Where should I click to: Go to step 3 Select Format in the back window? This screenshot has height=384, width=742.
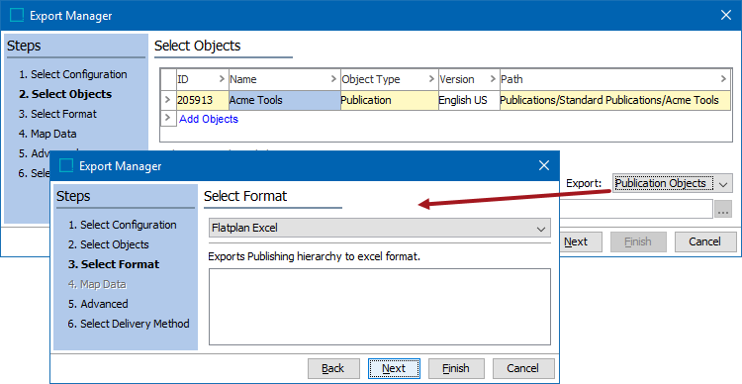(x=57, y=114)
